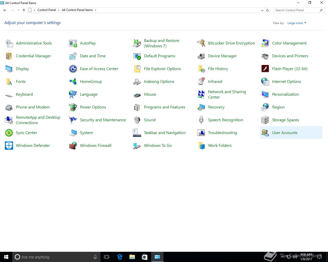Screen dimensions: 328x262
Task: Click the Windows To Go icon
Action: pyautogui.click(x=137, y=146)
